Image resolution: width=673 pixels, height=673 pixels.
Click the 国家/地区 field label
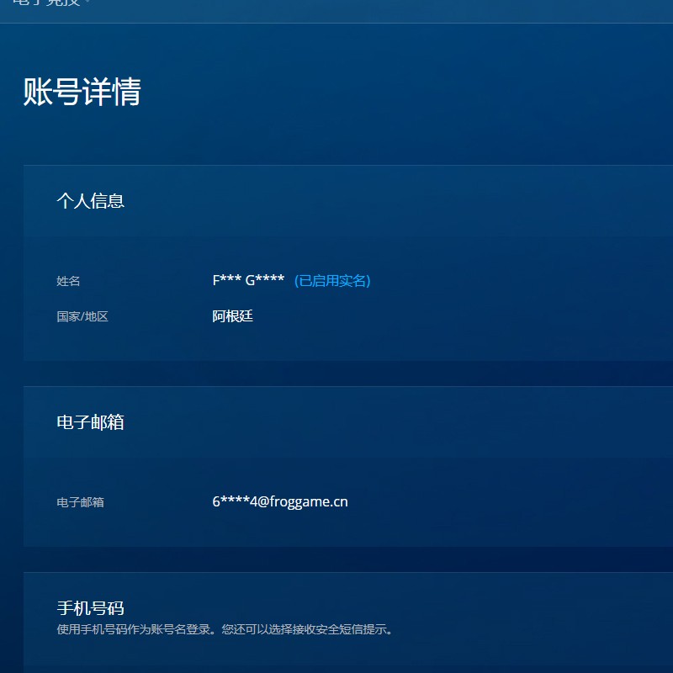(x=82, y=317)
